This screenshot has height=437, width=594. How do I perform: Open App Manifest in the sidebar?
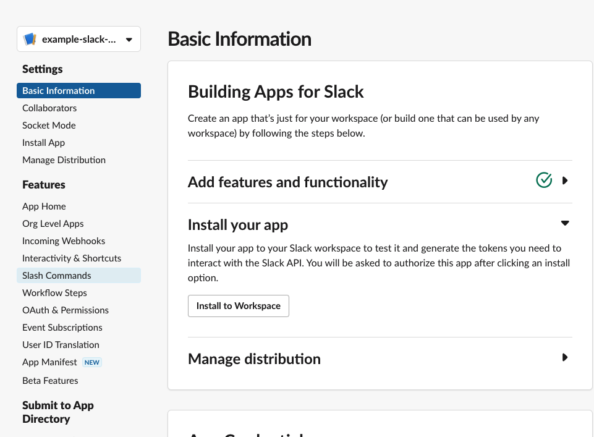[x=49, y=362]
